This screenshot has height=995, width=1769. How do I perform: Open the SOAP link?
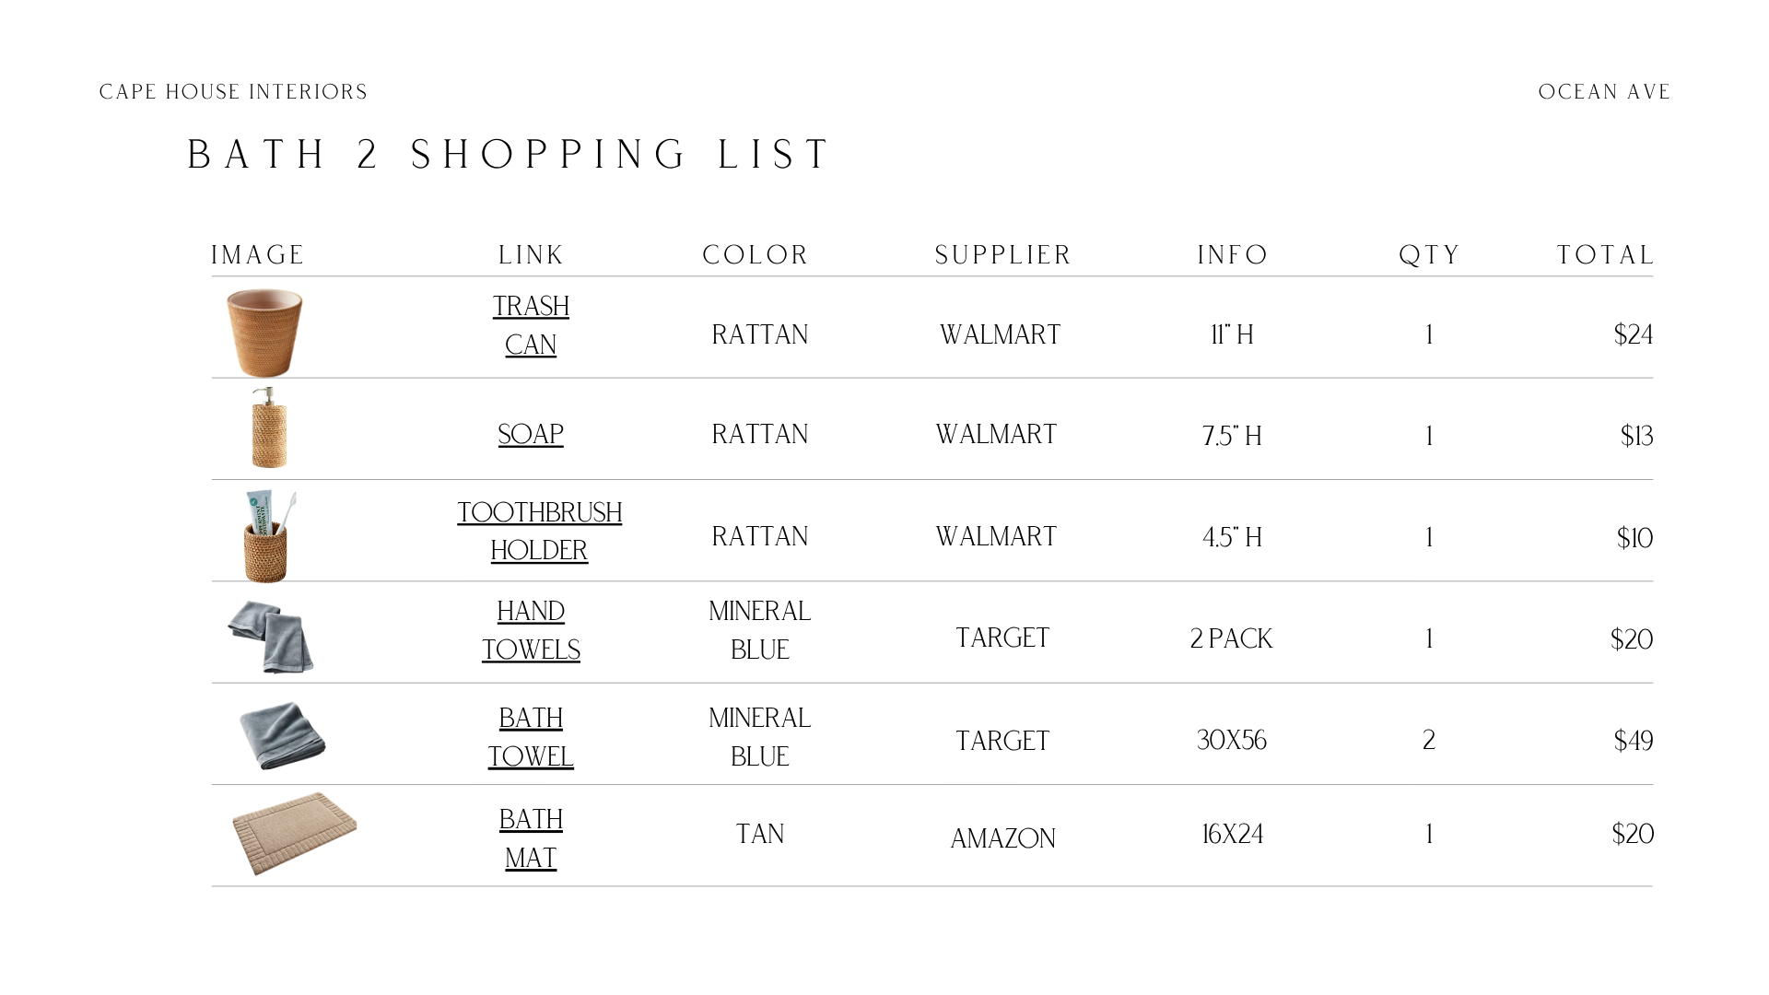coord(531,434)
